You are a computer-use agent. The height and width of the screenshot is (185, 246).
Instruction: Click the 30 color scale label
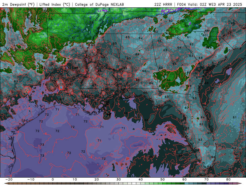pos(119,179)
